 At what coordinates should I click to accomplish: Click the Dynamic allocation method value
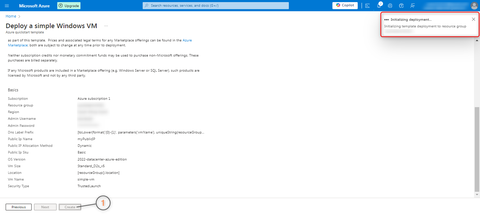[x=85, y=146]
